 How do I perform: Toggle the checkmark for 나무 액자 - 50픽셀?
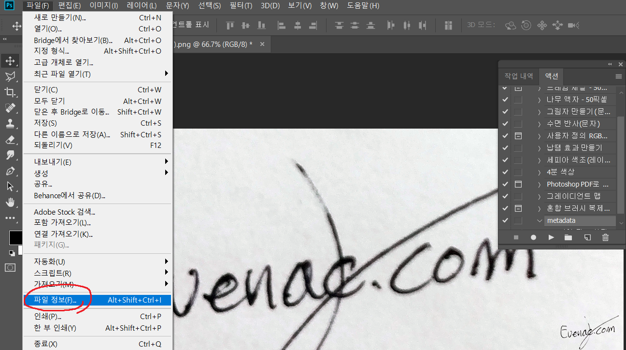click(x=505, y=100)
